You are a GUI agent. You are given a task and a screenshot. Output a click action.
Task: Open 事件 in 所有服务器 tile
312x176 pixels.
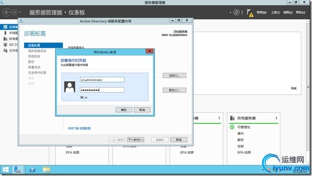[240, 133]
